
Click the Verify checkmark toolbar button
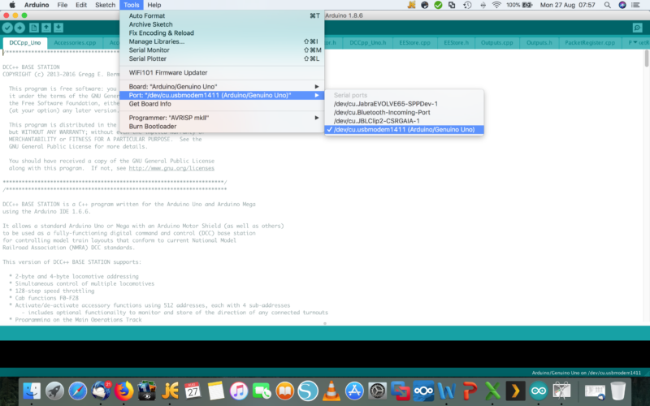coord(7,28)
